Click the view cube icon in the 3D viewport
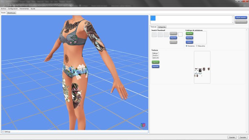 tap(143, 125)
